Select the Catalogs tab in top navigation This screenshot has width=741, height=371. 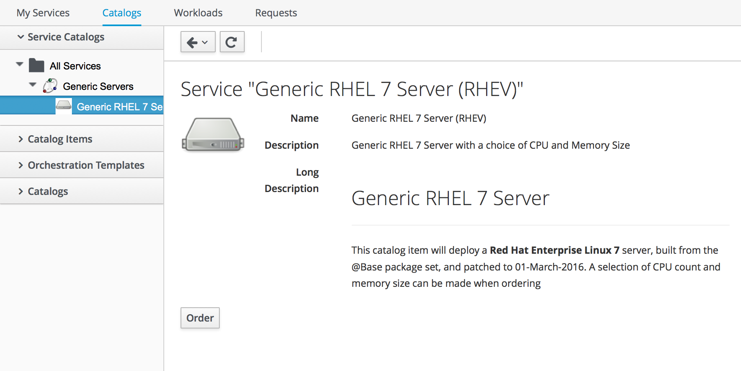[x=122, y=13]
